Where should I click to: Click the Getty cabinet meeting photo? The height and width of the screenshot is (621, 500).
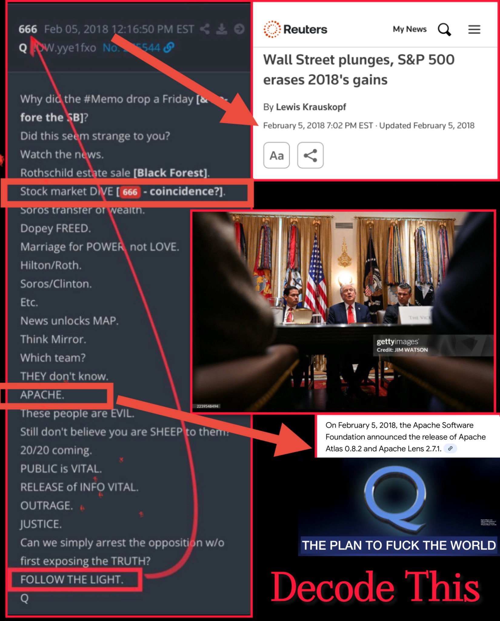click(343, 311)
